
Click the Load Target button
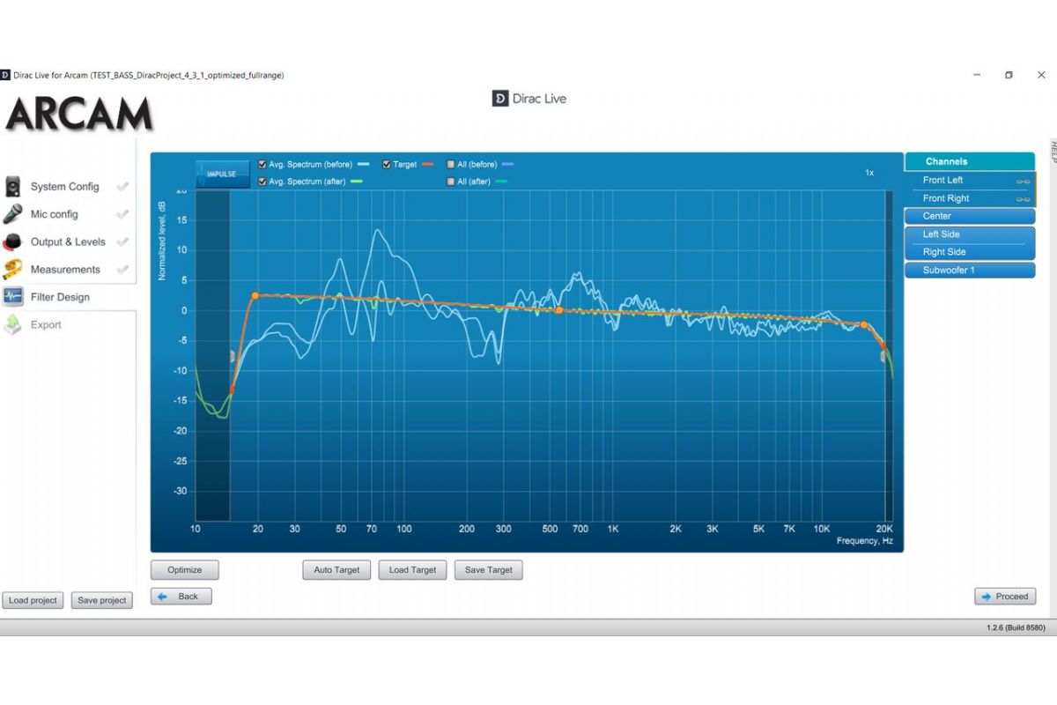point(412,570)
